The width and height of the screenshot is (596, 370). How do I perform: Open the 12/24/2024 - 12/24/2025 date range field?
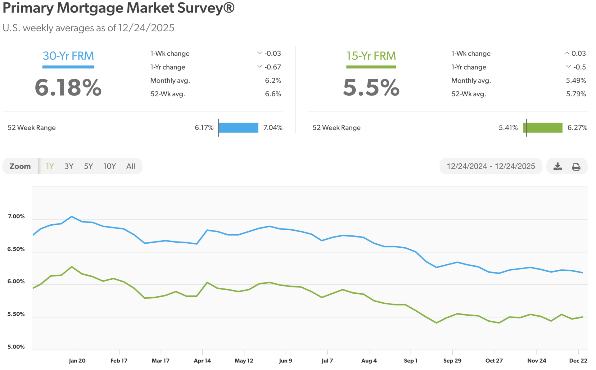(x=490, y=166)
